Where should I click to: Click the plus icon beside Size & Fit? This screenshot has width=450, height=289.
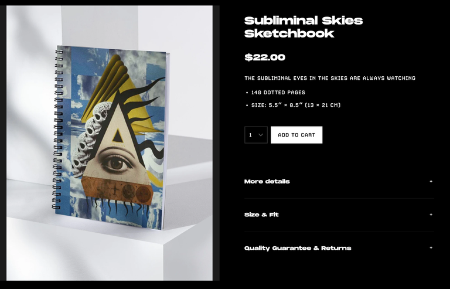point(431,215)
